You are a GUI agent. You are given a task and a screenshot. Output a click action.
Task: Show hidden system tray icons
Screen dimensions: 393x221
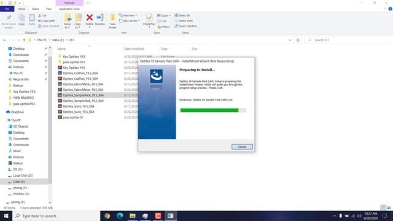click(x=334, y=215)
